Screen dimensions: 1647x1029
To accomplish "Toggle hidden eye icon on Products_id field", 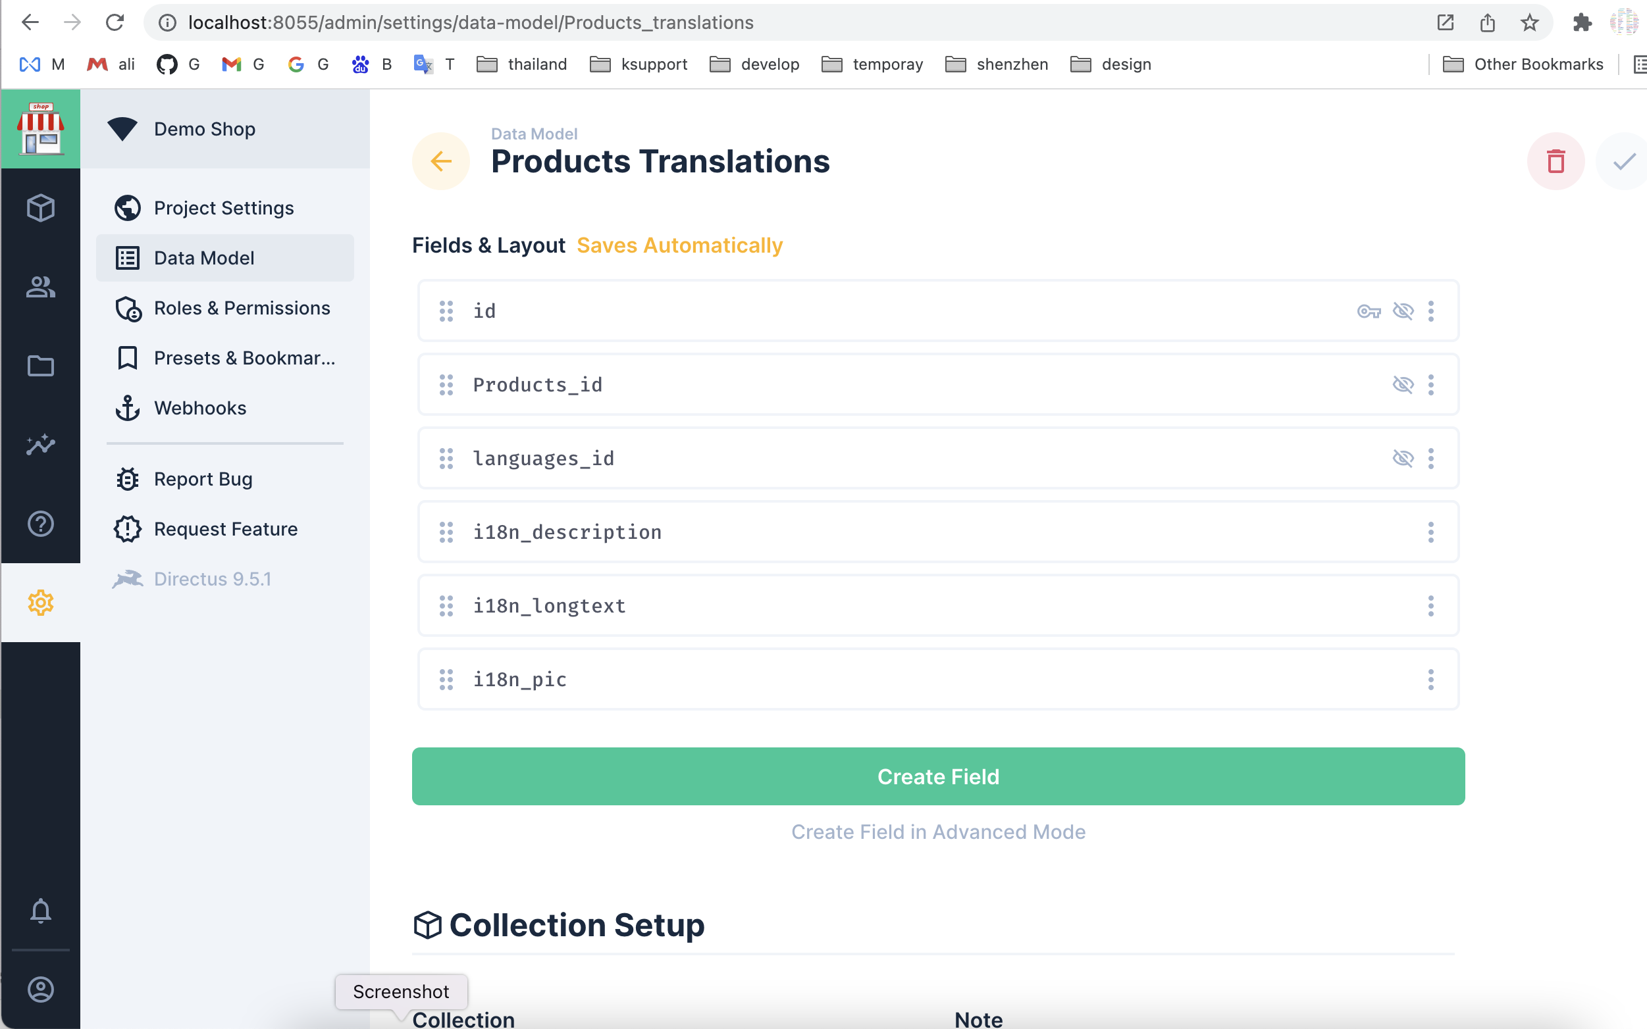I will pyautogui.click(x=1403, y=384).
